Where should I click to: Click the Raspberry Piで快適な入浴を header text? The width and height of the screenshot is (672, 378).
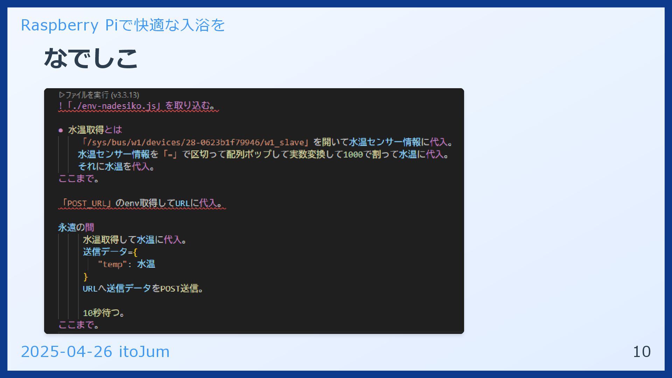(x=122, y=25)
